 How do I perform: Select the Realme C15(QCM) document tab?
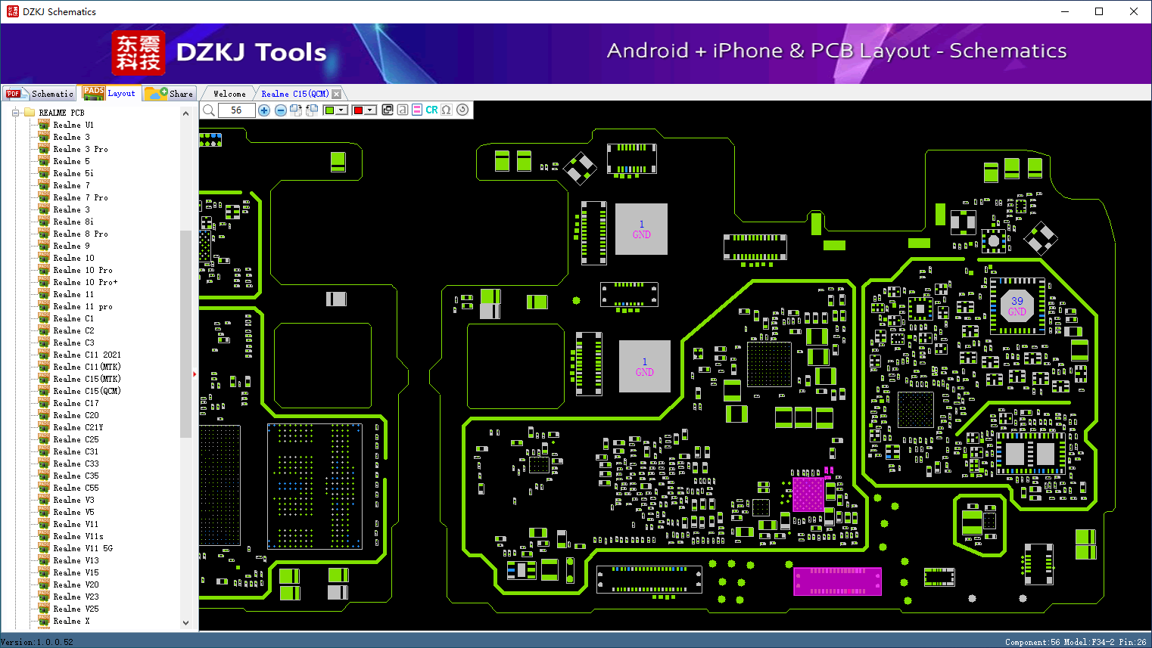click(295, 94)
